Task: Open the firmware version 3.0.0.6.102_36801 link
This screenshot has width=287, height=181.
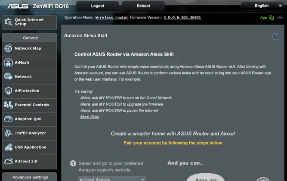Action: point(182,17)
